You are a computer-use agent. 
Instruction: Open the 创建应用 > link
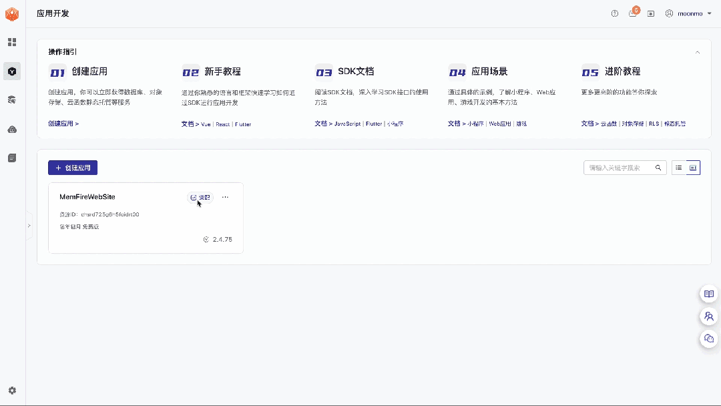point(63,124)
